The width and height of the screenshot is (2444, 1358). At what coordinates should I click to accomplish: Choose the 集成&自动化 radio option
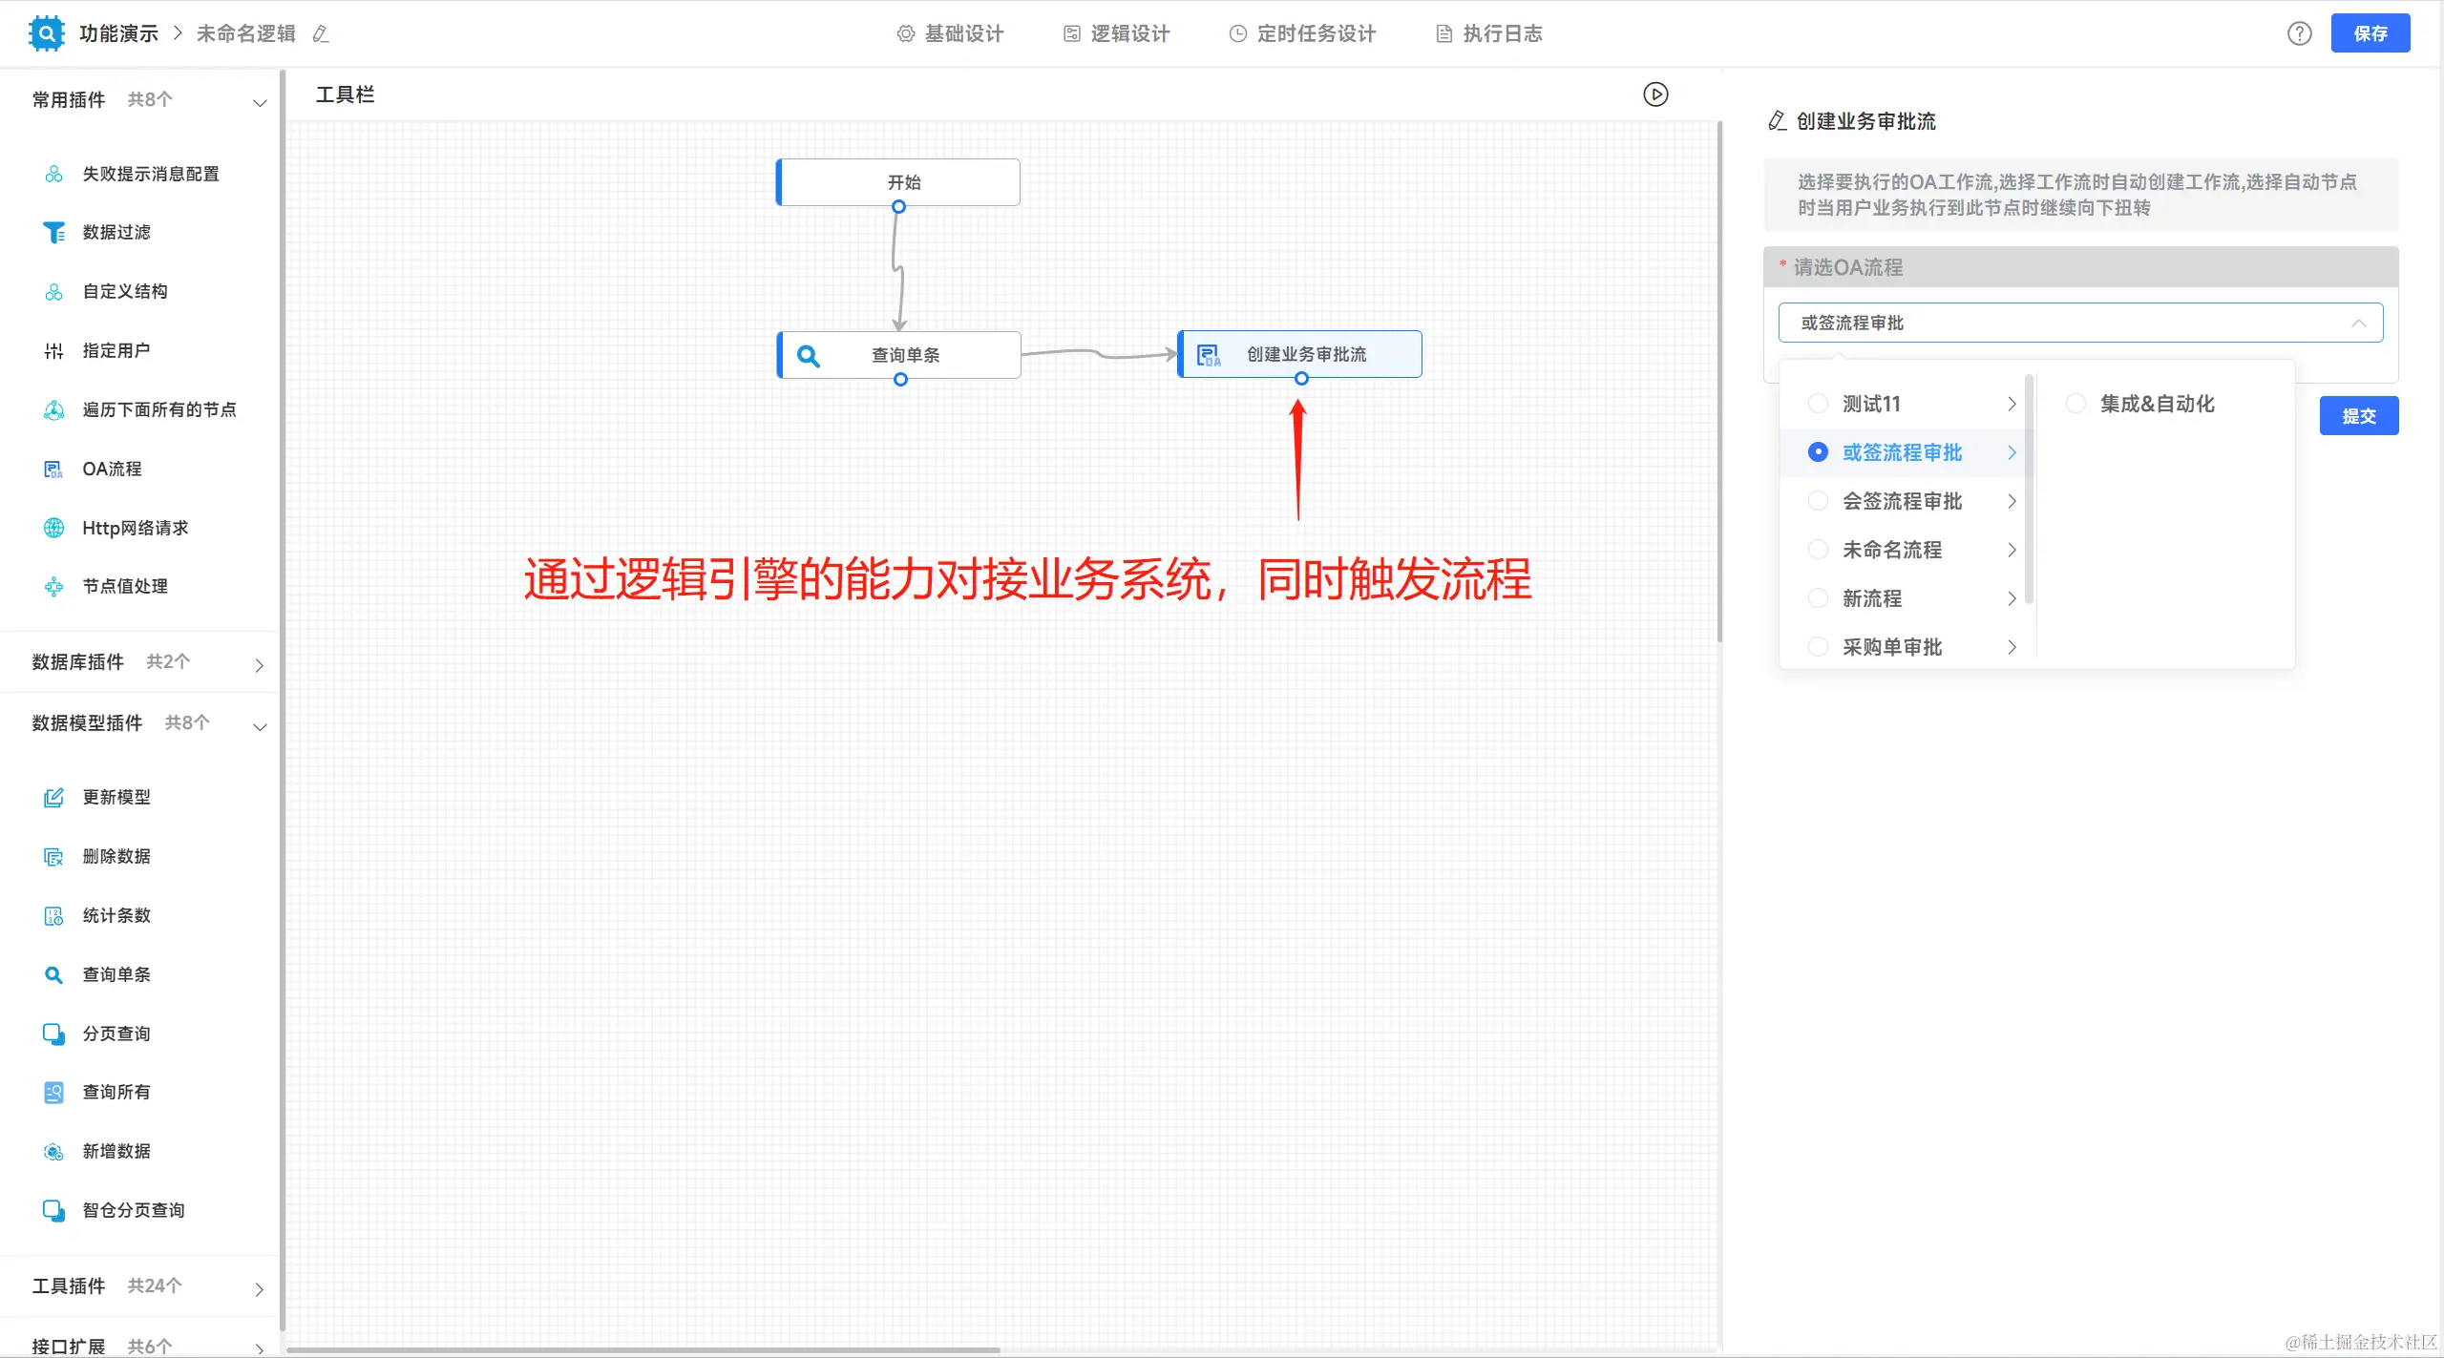[2075, 404]
